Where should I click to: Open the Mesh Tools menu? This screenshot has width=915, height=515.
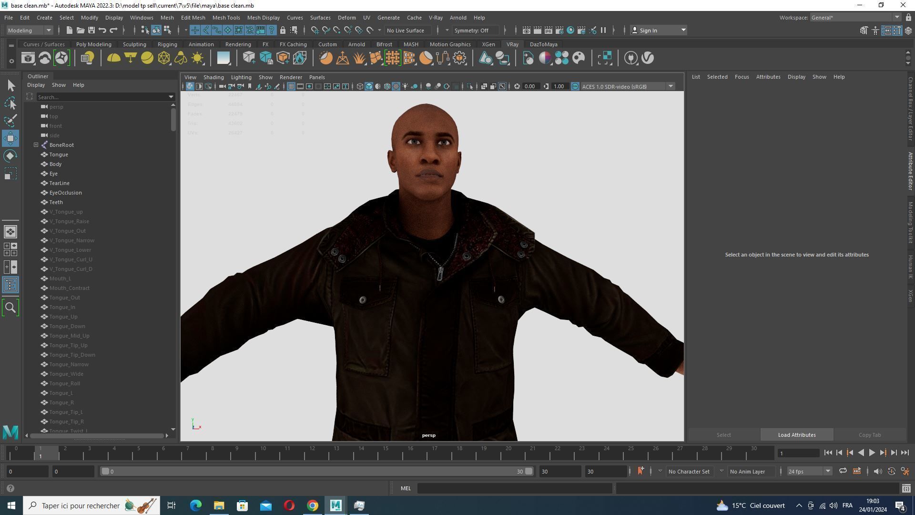point(226,18)
